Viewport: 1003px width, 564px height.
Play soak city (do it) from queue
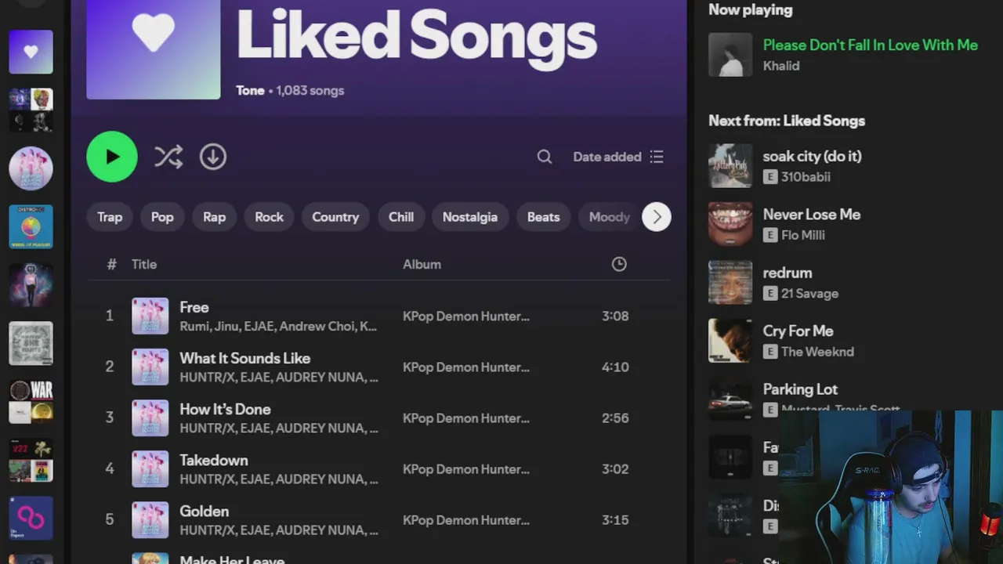(813, 156)
